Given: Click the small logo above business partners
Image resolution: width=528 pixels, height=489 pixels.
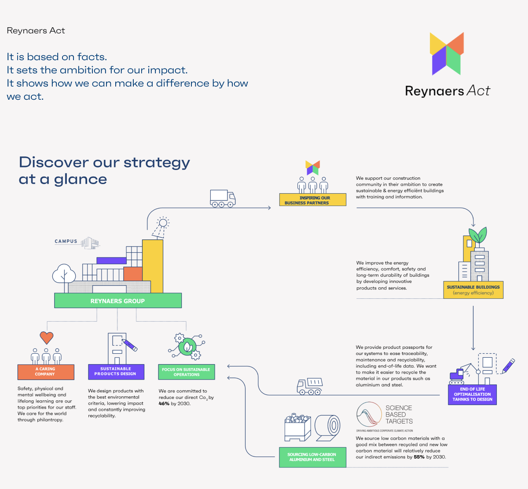Looking at the screenshot, I should [x=313, y=167].
